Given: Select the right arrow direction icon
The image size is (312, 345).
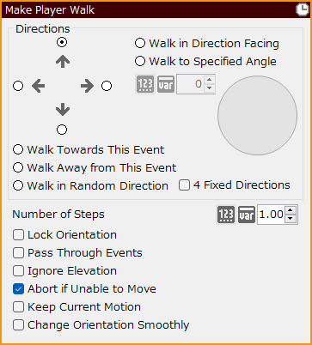Looking at the screenshot, I should tap(87, 86).
